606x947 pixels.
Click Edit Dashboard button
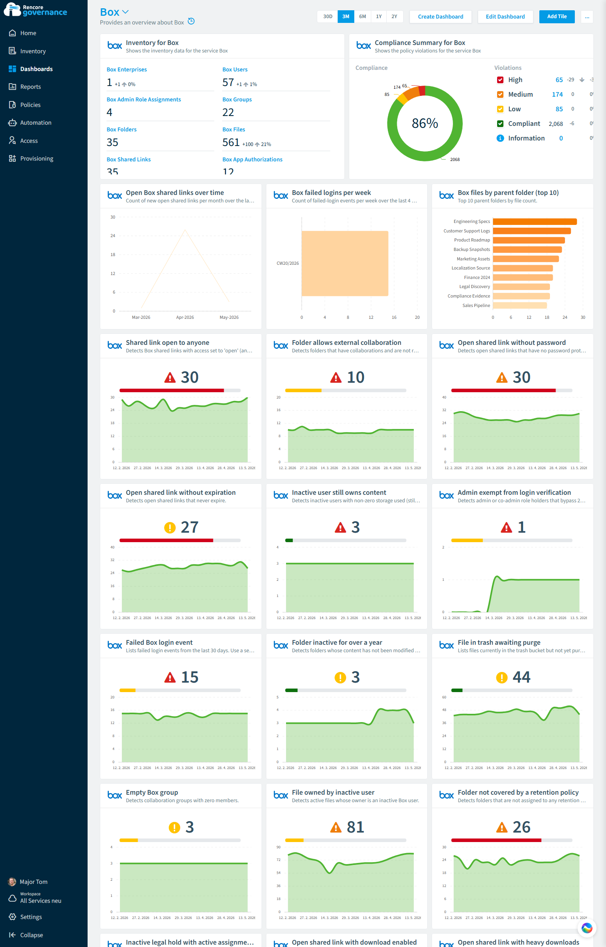(505, 17)
